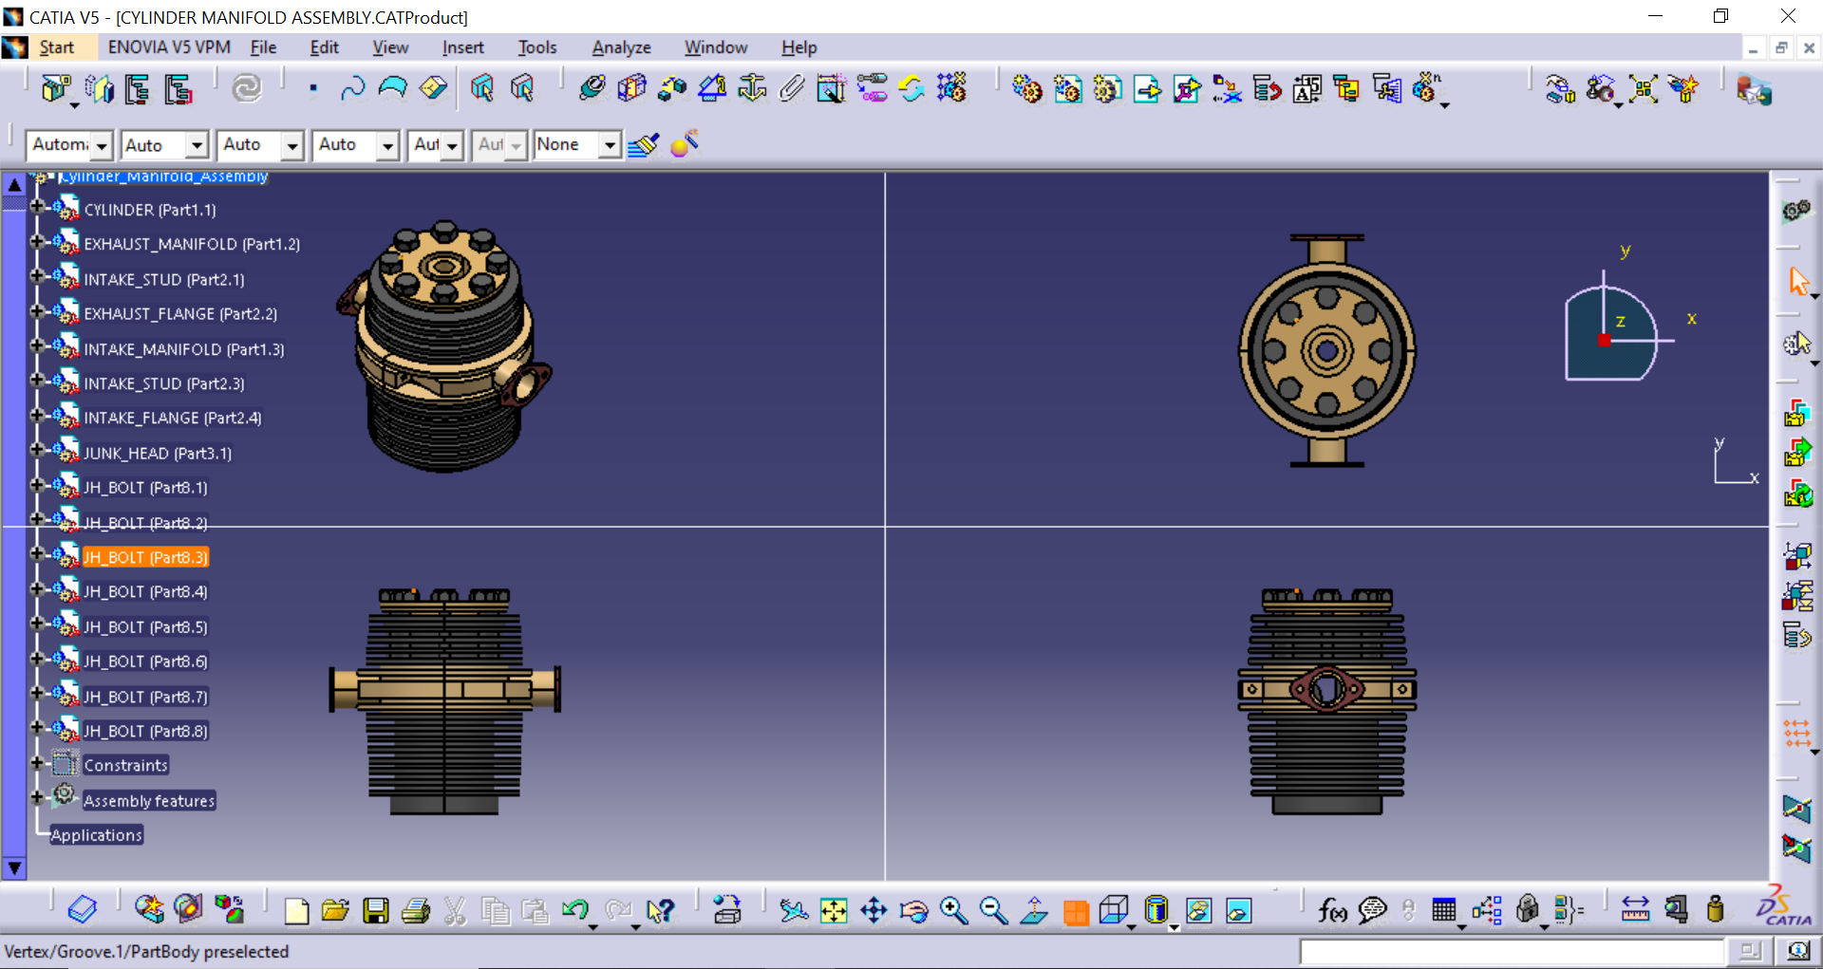Click the Coincidence Constraint icon

[592, 89]
